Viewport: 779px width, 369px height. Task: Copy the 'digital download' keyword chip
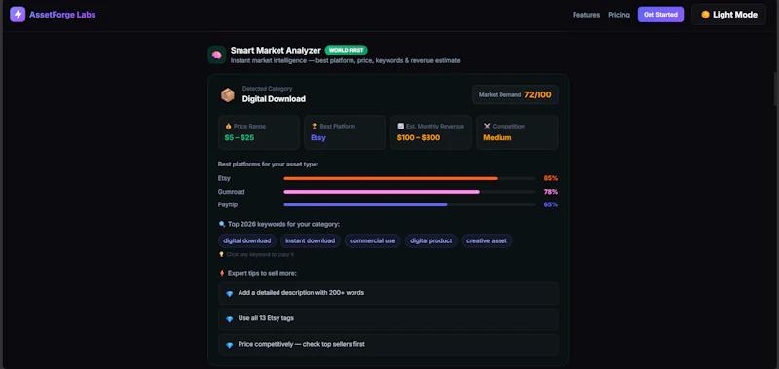tap(247, 240)
